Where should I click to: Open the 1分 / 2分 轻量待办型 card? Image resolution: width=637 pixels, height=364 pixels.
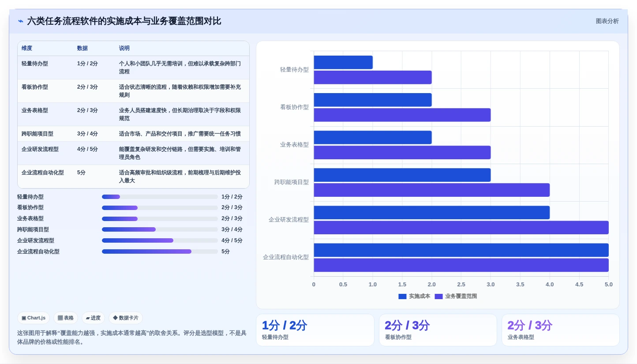tap(315, 330)
